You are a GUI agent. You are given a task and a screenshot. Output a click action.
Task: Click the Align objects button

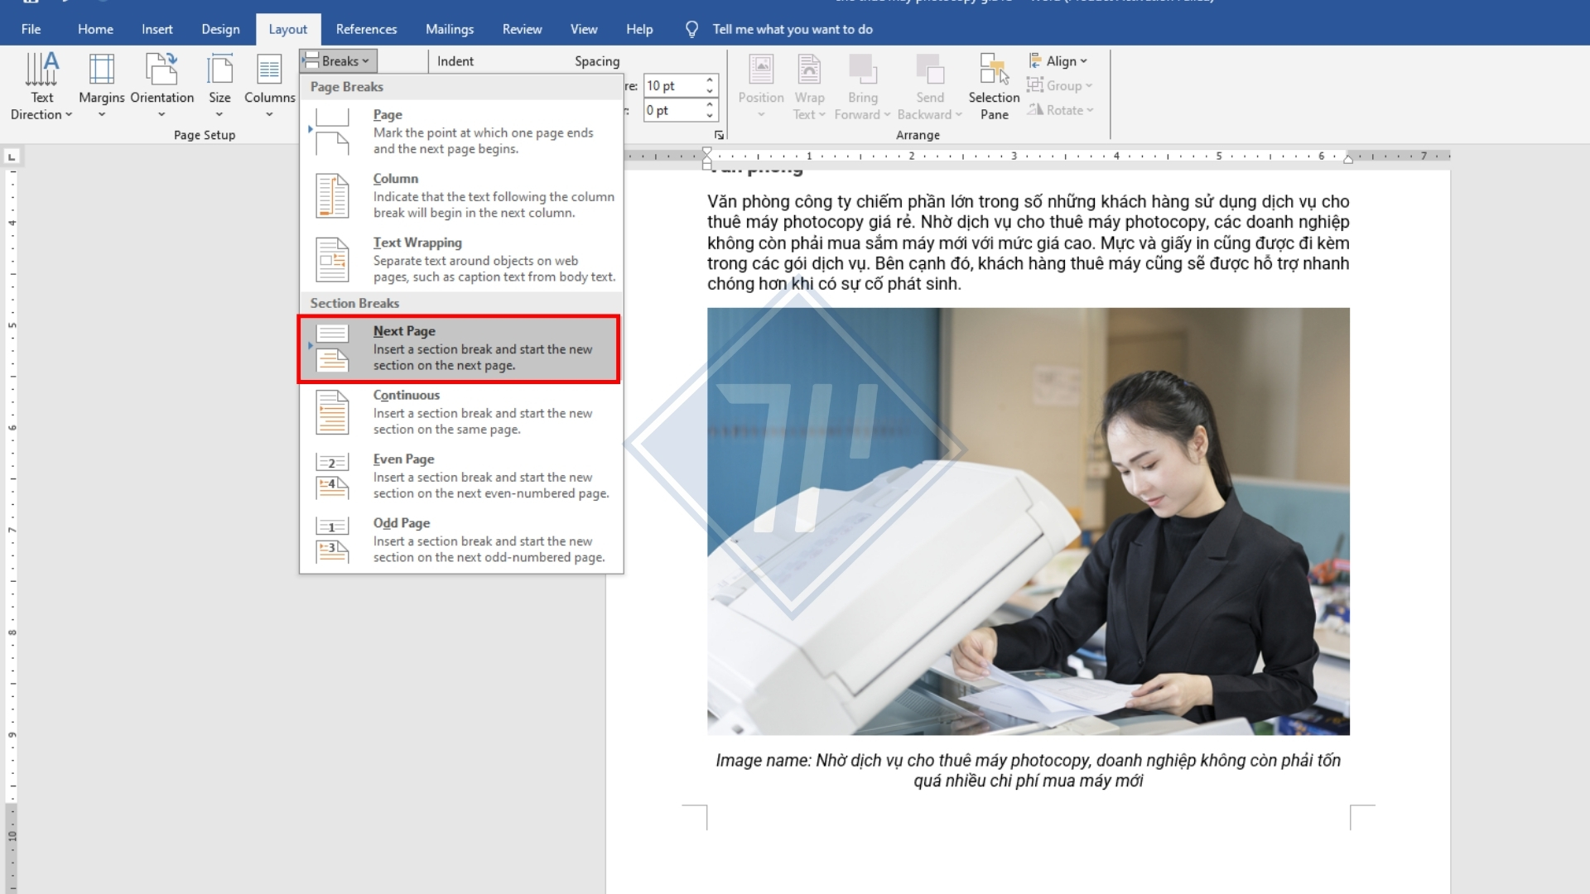tap(1058, 60)
